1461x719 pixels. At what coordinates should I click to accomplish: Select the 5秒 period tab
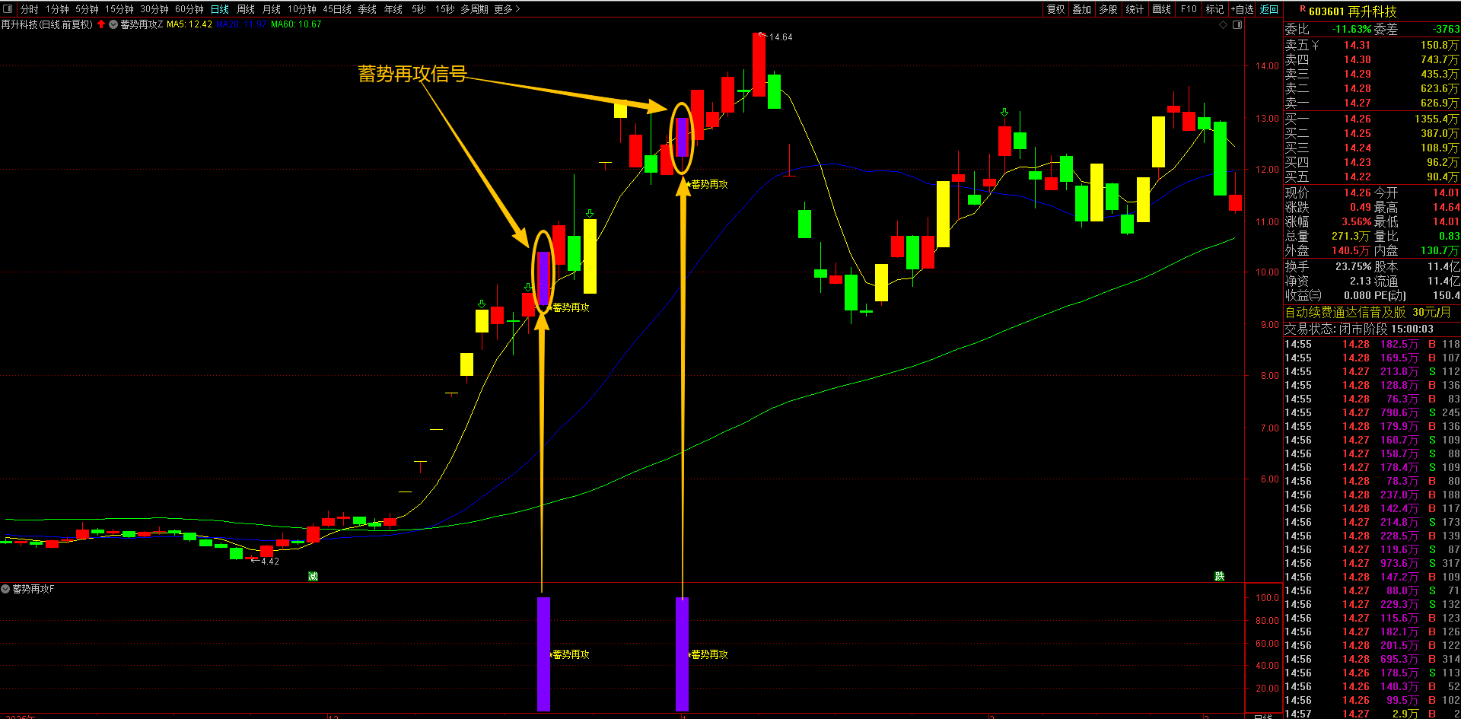coord(419,9)
